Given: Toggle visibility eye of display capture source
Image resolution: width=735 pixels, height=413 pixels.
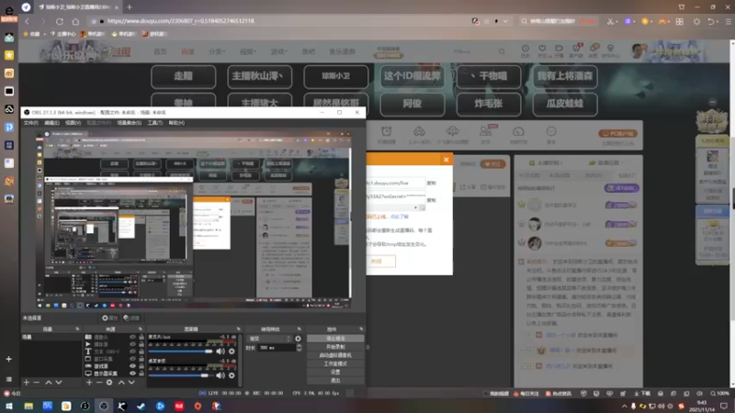Looking at the screenshot, I should pyautogui.click(x=132, y=374).
